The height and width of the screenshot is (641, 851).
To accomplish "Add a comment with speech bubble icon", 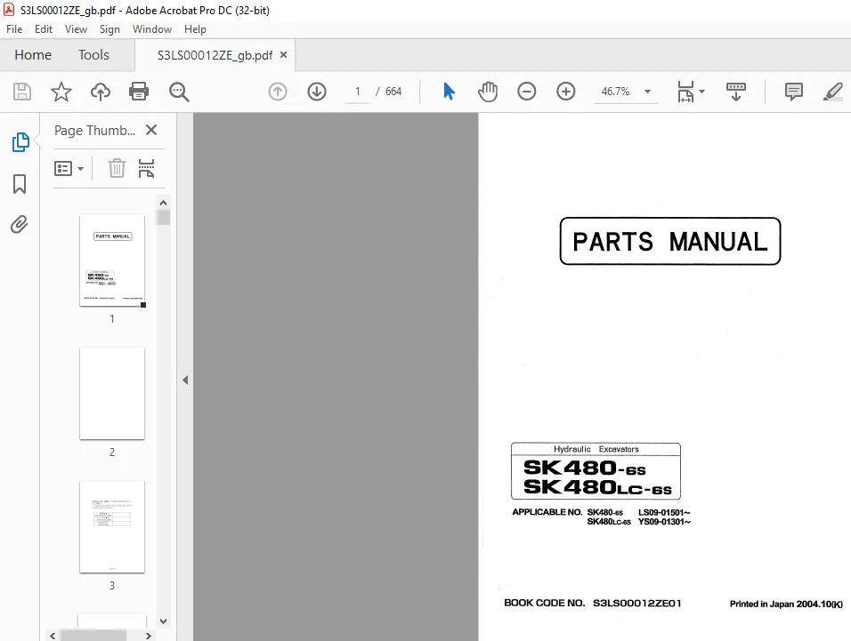I will click(x=793, y=92).
